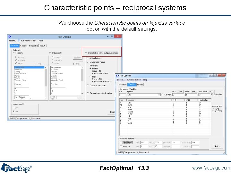
Task: Choose Normal precision radio button
Action: pos(90,69)
